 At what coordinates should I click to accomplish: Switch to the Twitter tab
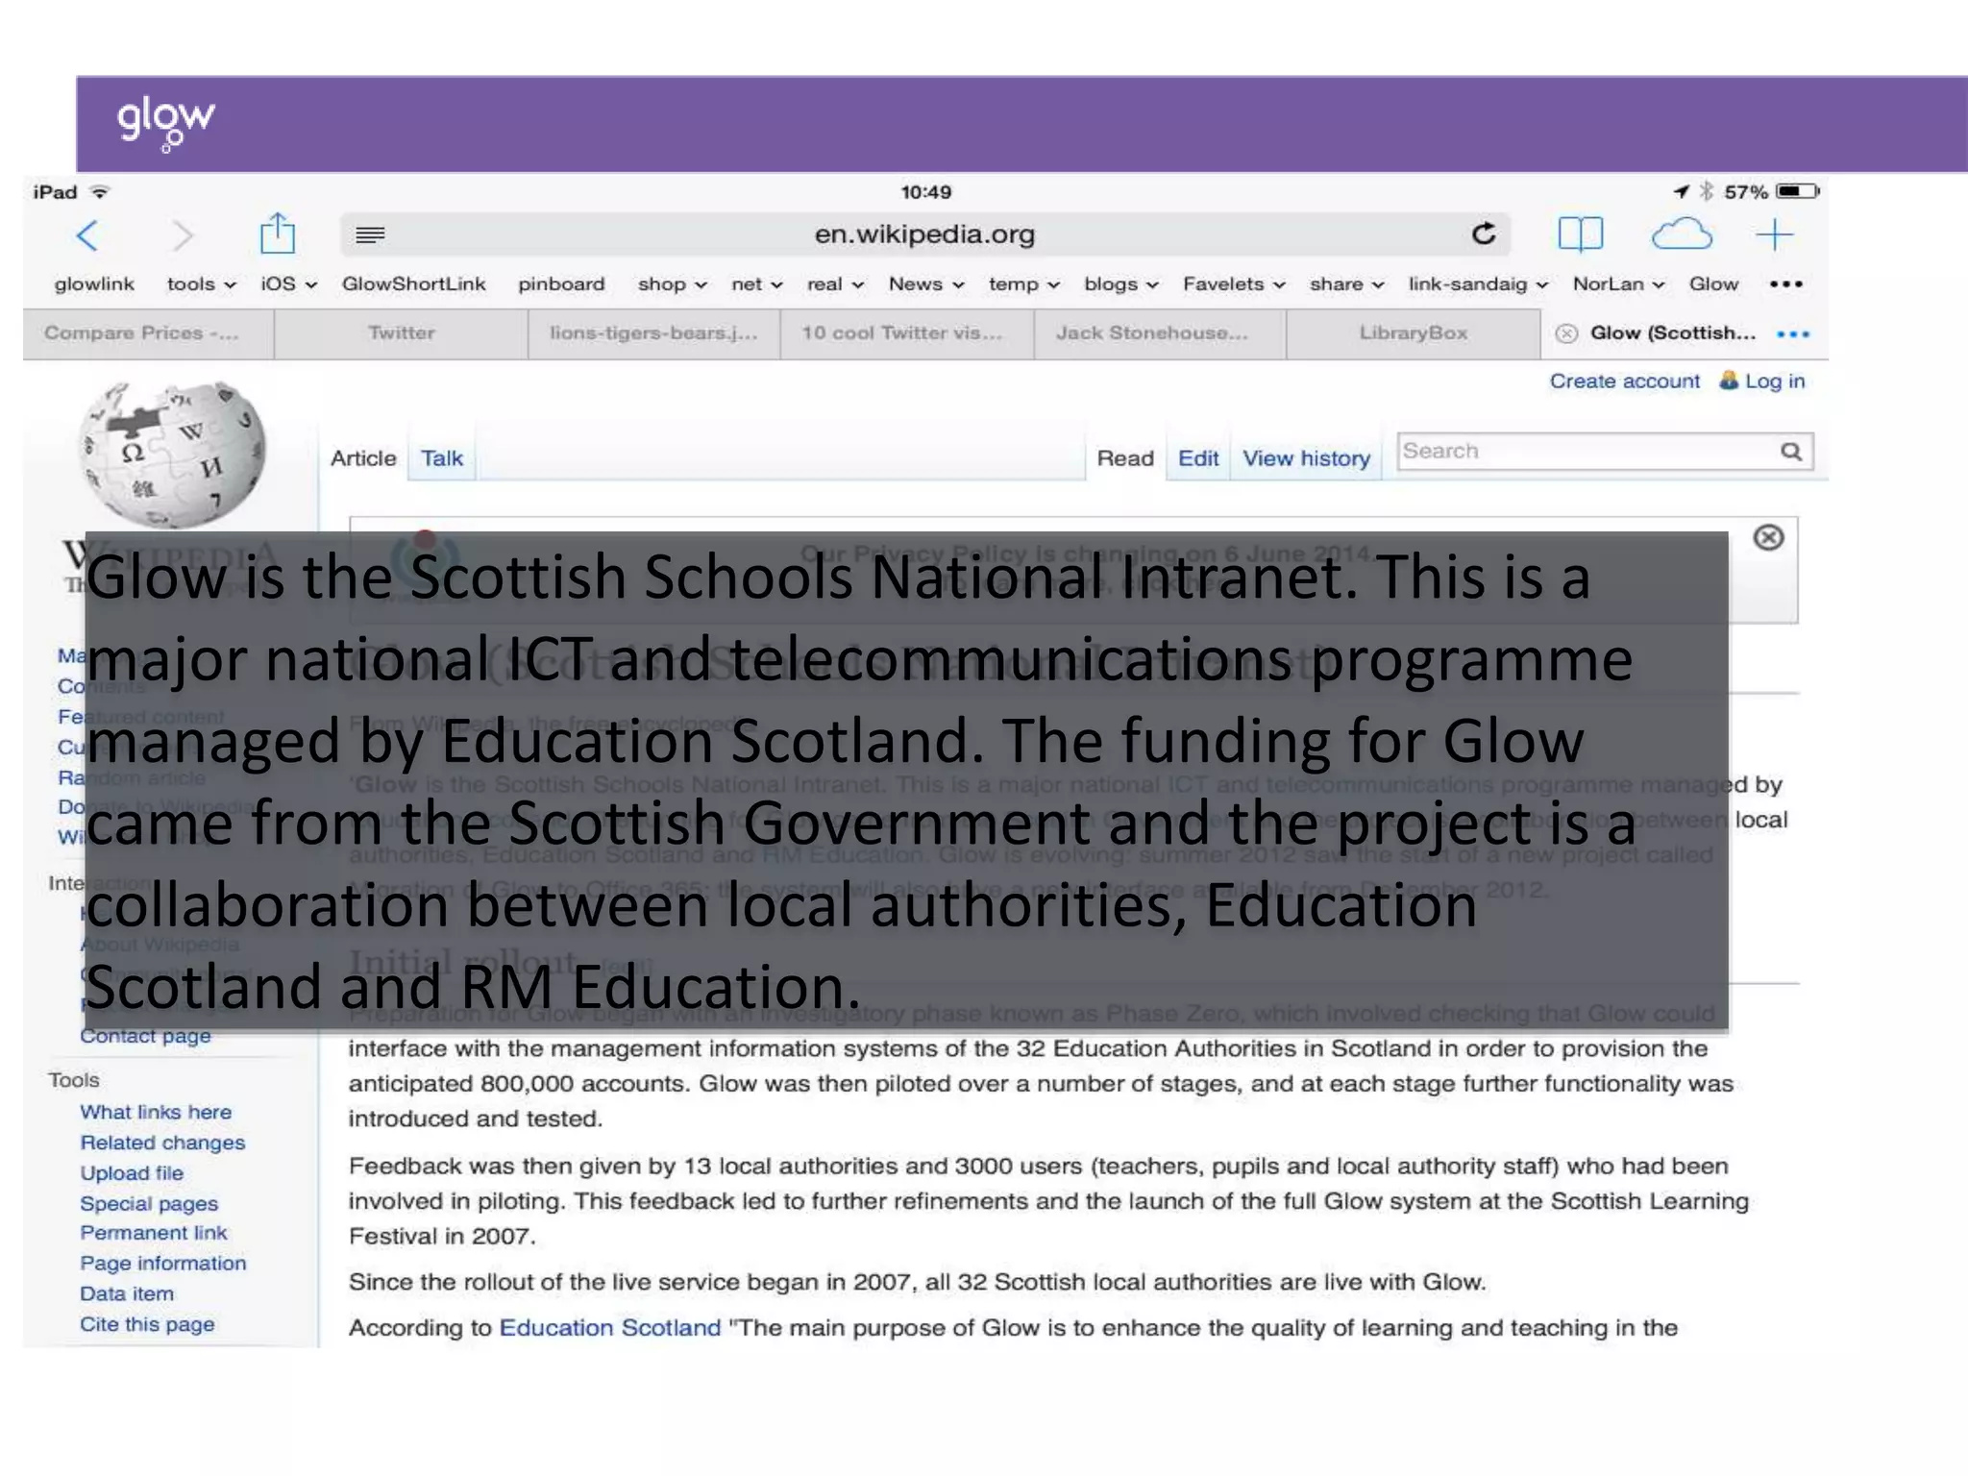click(401, 333)
